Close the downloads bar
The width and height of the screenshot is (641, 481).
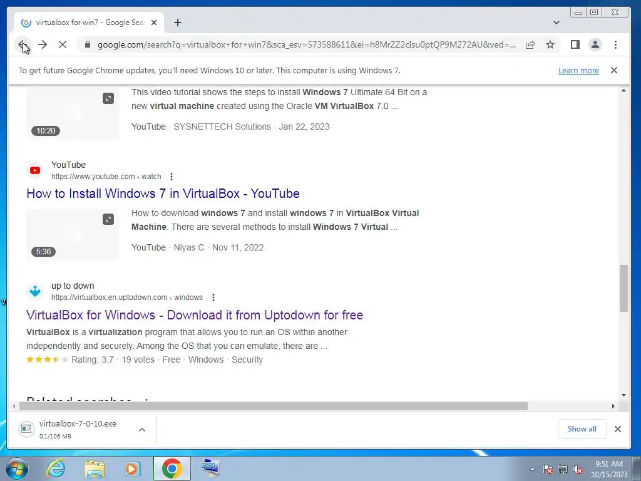pos(618,429)
